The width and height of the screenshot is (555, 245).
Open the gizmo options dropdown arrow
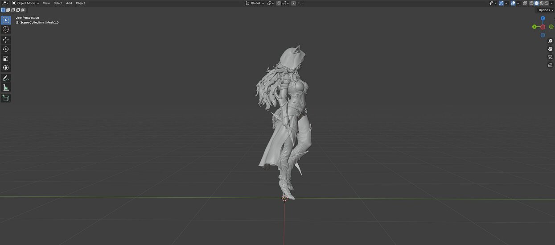(506, 3)
